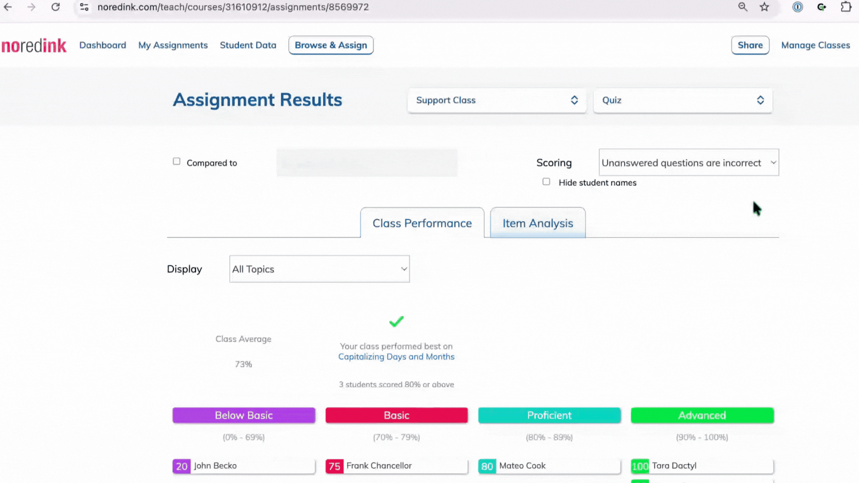Click the Share button

point(750,45)
